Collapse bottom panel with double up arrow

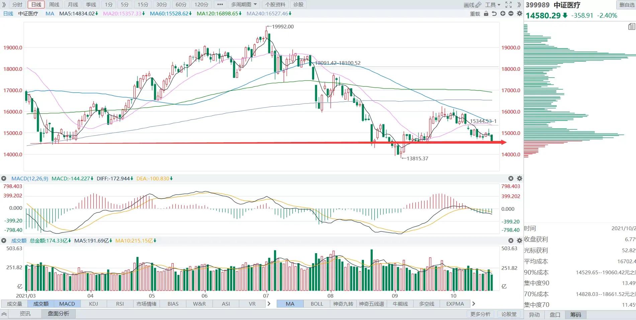pos(4,314)
